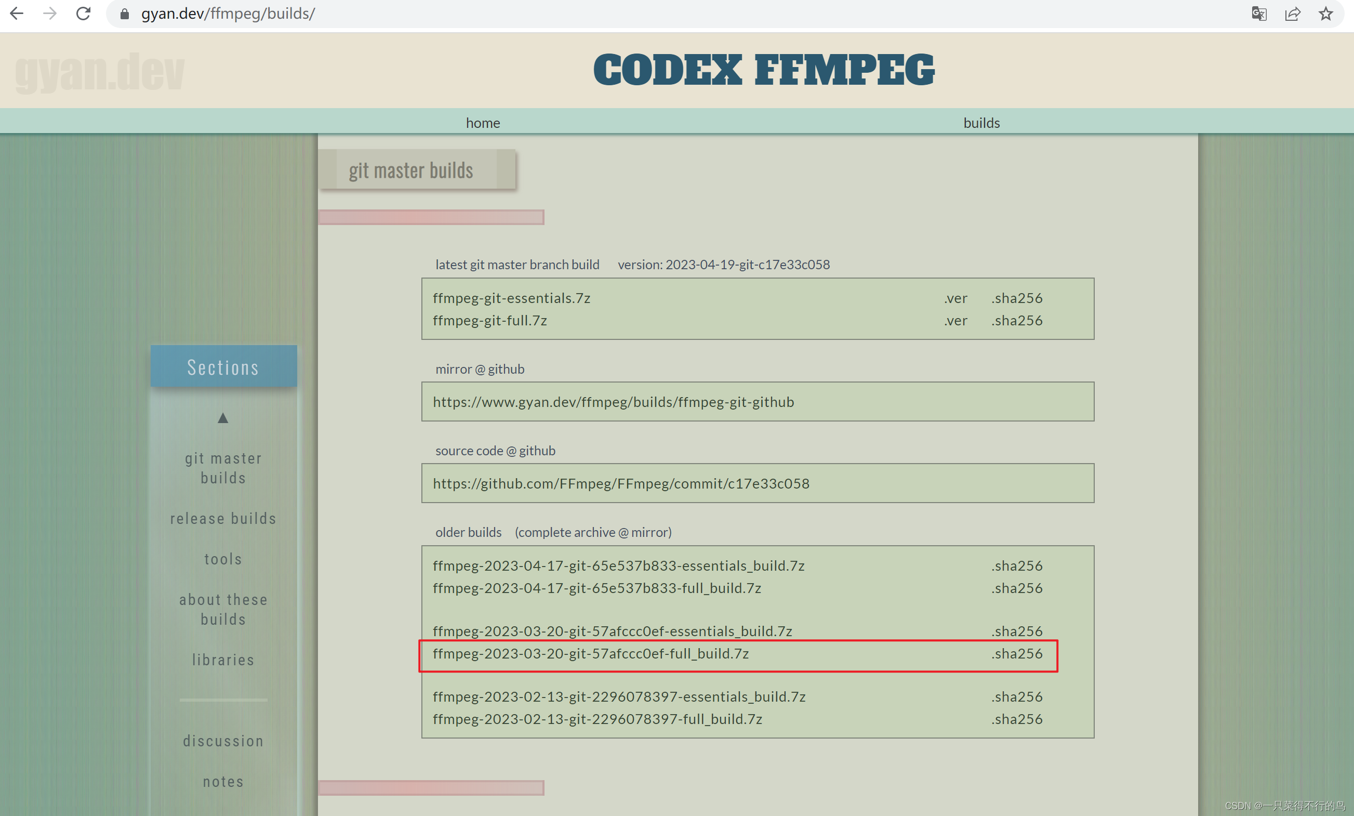This screenshot has width=1354, height=816.
Task: Reload the page with refresh icon
Action: (x=83, y=14)
